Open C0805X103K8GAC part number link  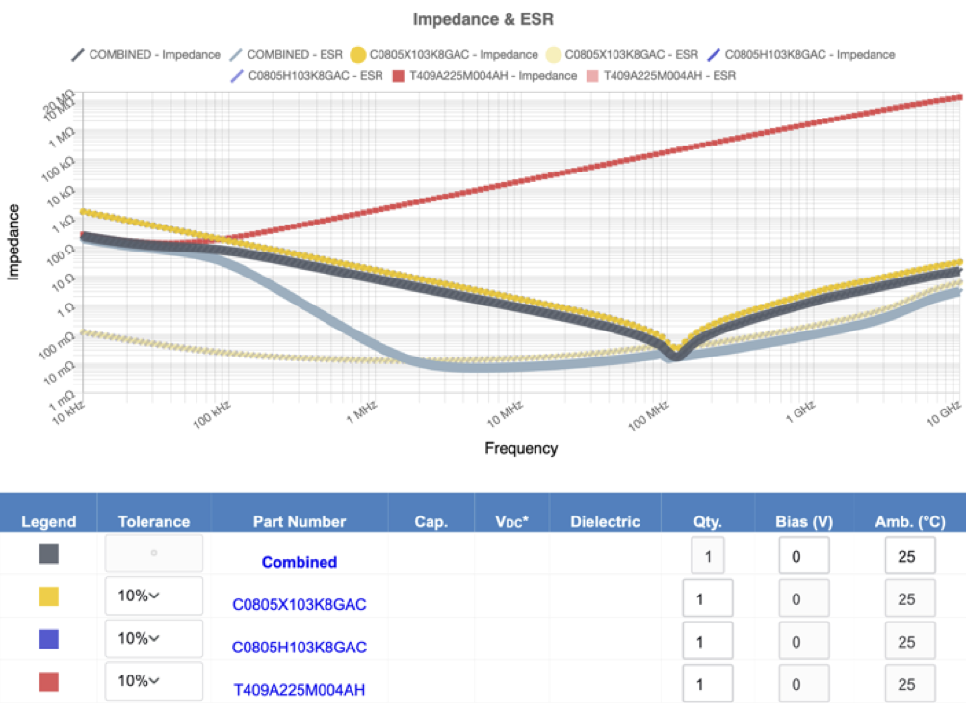point(299,604)
